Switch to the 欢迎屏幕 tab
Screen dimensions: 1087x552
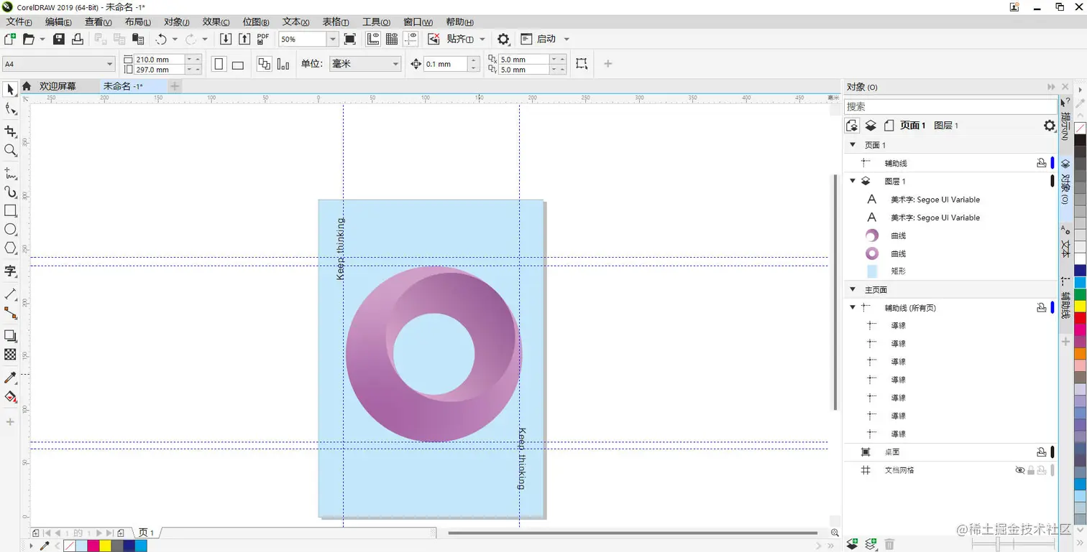59,86
